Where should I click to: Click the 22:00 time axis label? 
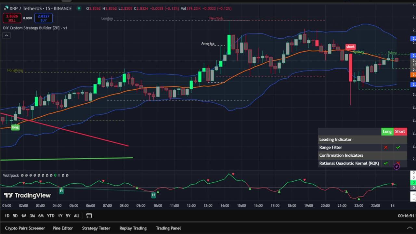359,206
